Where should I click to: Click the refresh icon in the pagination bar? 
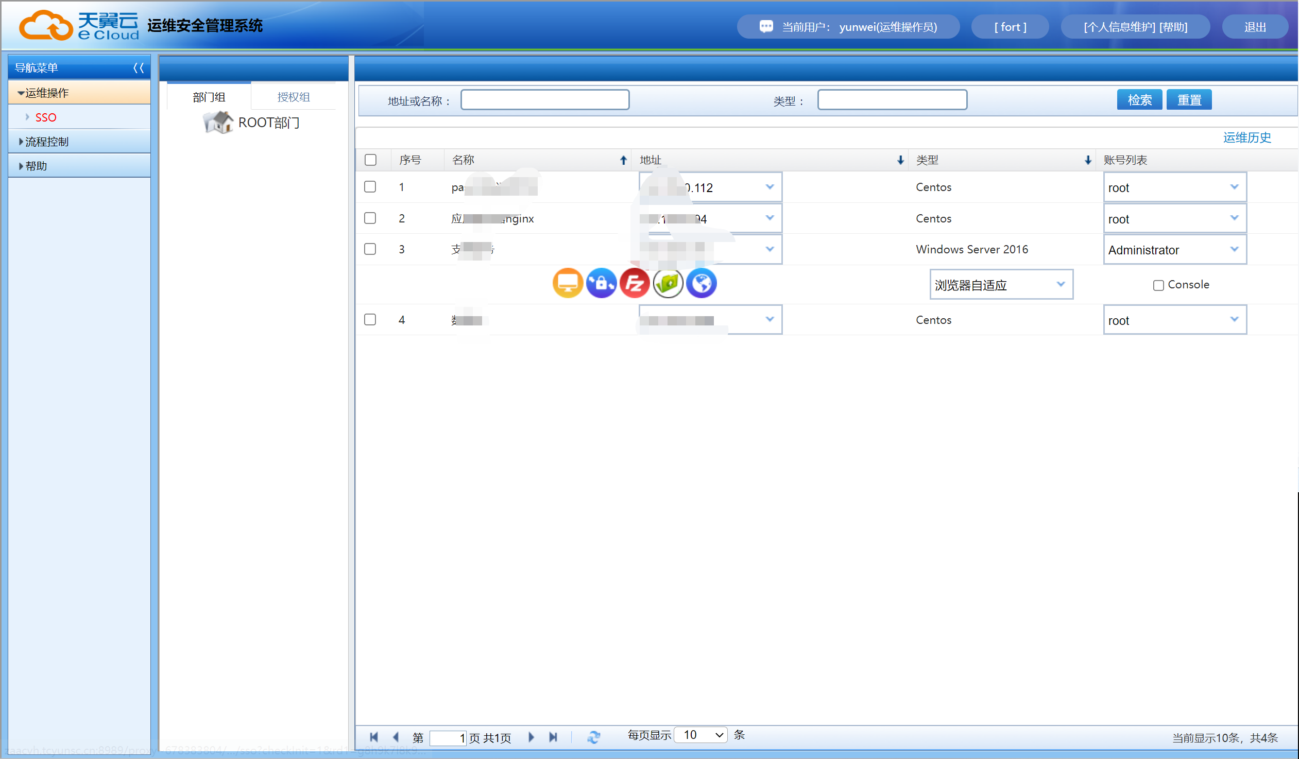click(593, 737)
